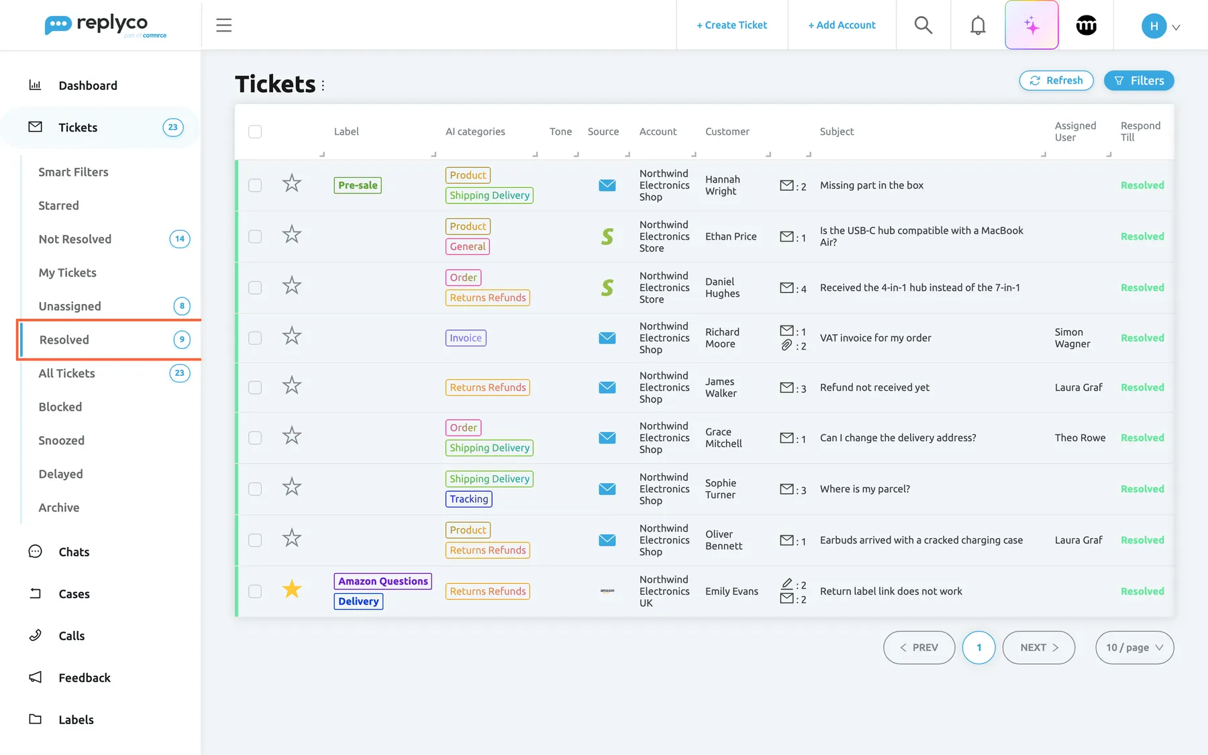Open the Filters panel
This screenshot has width=1208, height=755.
1139,81
